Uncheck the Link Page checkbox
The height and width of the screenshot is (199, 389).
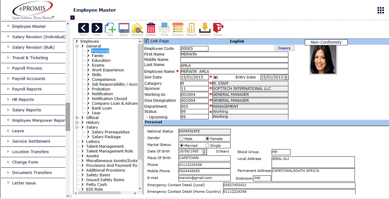[146, 41]
